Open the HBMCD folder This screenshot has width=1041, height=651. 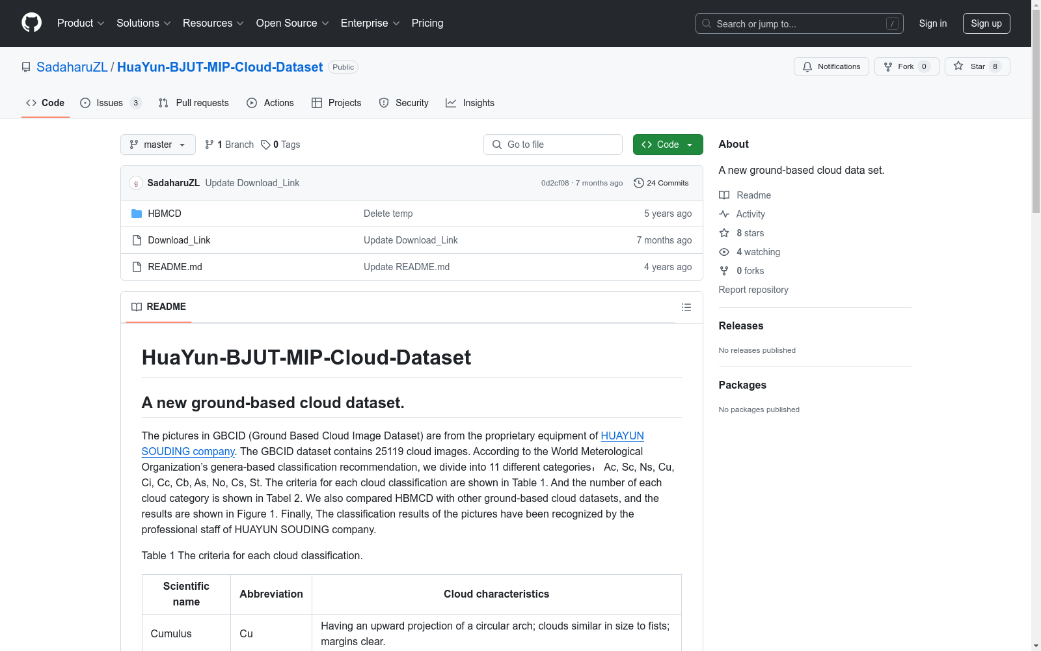click(165, 214)
